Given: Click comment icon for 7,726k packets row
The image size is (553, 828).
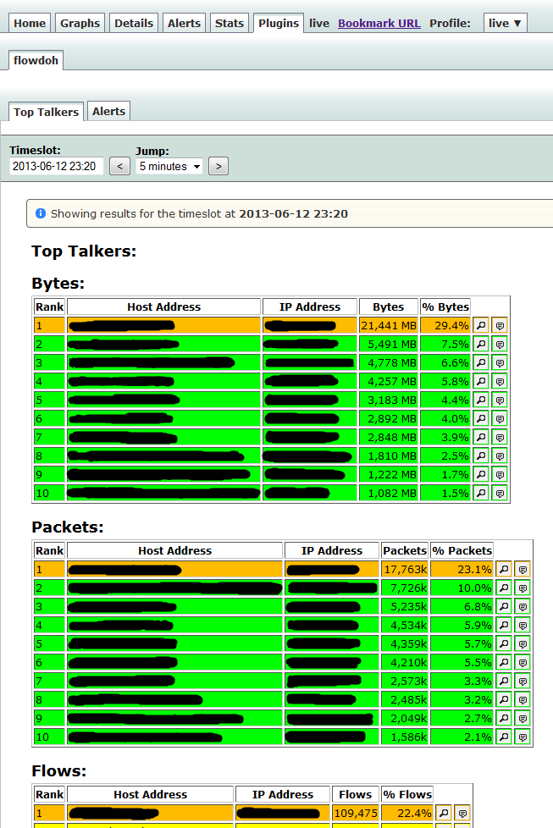Looking at the screenshot, I should [x=523, y=588].
